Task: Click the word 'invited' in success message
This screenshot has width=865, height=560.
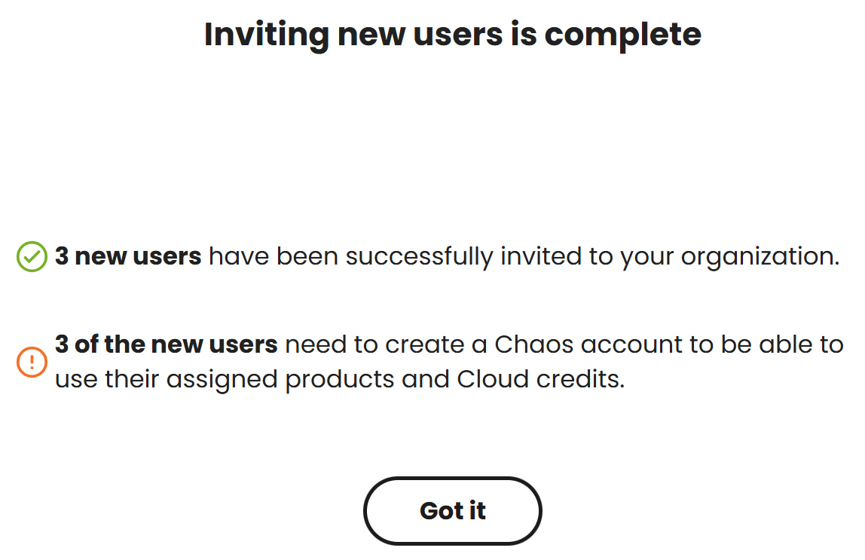Action: click(x=541, y=256)
